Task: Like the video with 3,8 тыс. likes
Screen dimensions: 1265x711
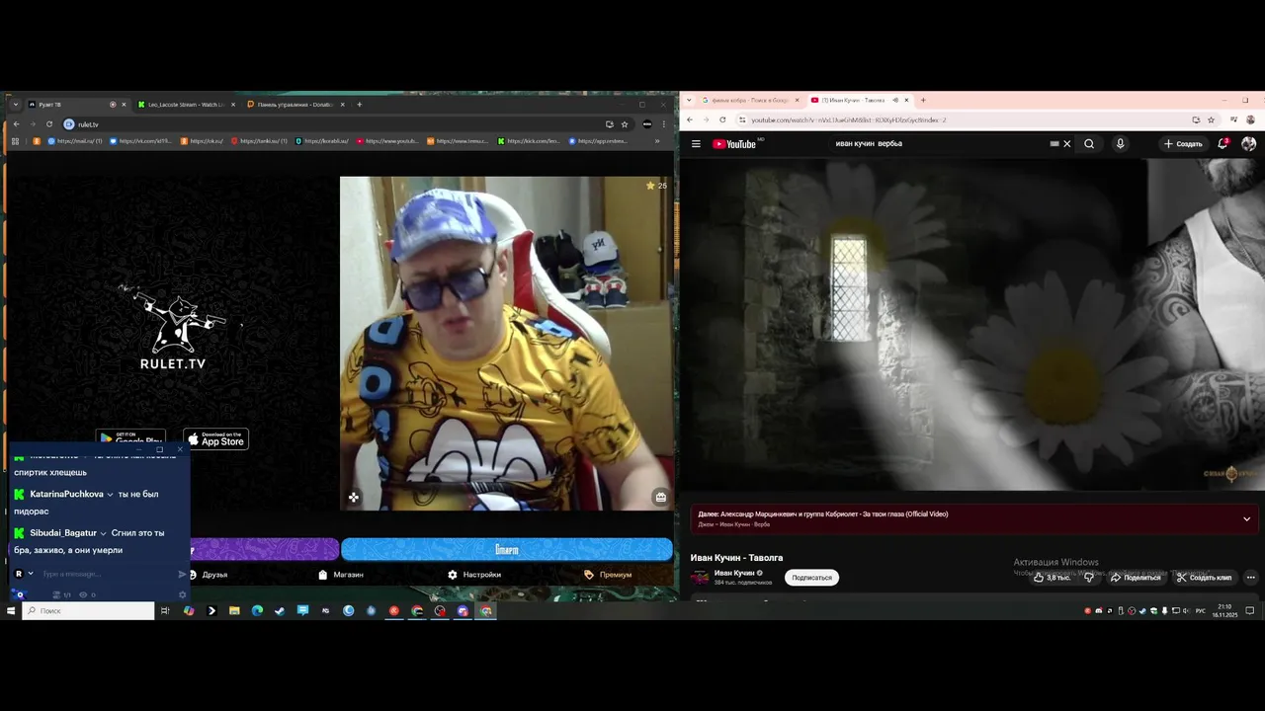Action: click(1052, 578)
